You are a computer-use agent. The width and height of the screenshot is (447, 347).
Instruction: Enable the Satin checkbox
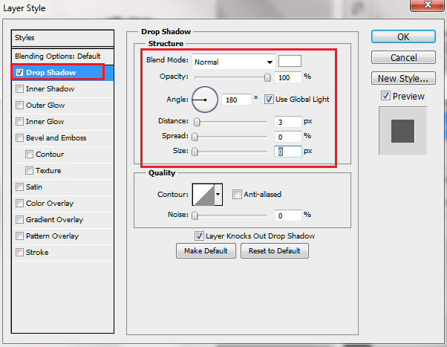coord(19,187)
